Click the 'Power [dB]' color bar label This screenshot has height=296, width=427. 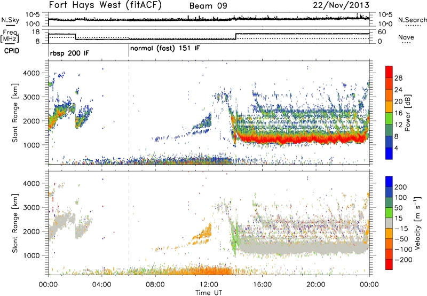pyautogui.click(x=407, y=113)
